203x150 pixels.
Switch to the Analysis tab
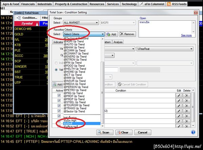pos(118,42)
